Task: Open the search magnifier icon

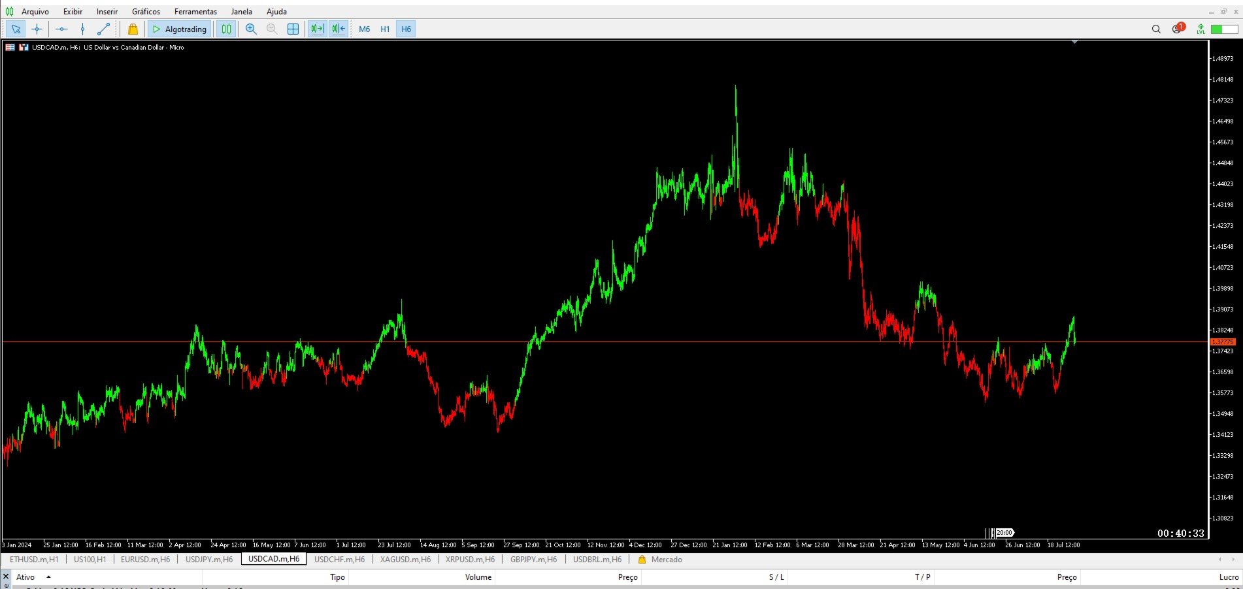Action: [x=1156, y=29]
